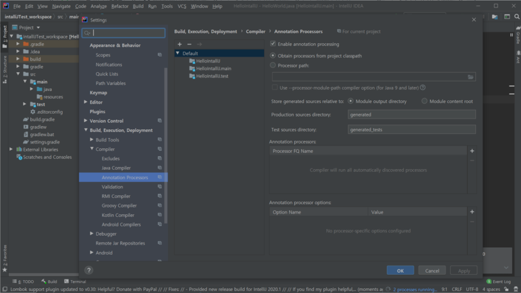Open the Favorites side tab

pyautogui.click(x=5, y=258)
